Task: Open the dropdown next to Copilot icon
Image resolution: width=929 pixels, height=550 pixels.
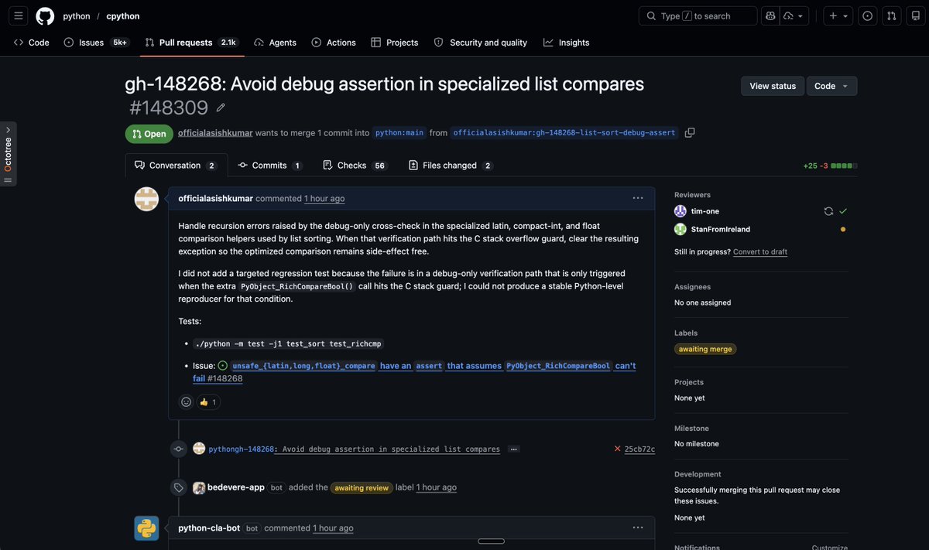Action: tap(794, 15)
